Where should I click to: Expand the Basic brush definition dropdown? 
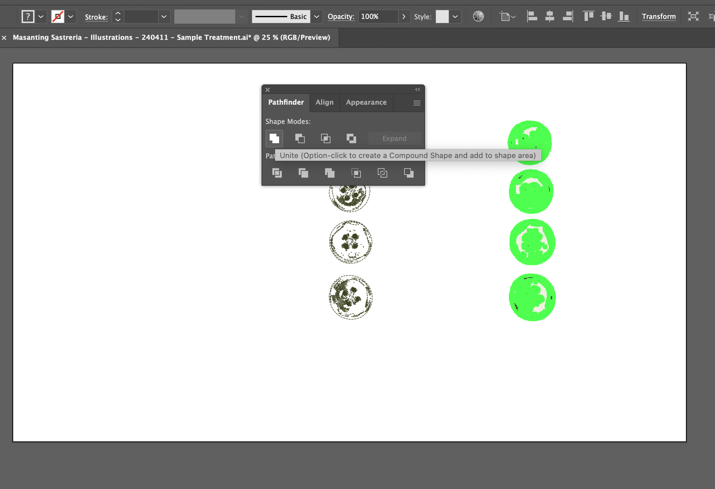317,17
